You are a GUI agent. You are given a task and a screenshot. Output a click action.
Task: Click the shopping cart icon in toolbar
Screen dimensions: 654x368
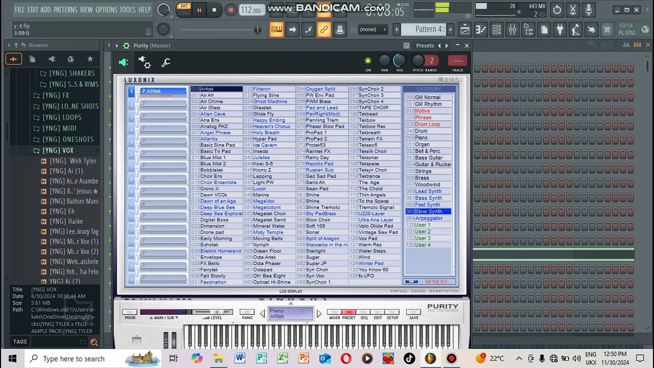click(x=608, y=30)
